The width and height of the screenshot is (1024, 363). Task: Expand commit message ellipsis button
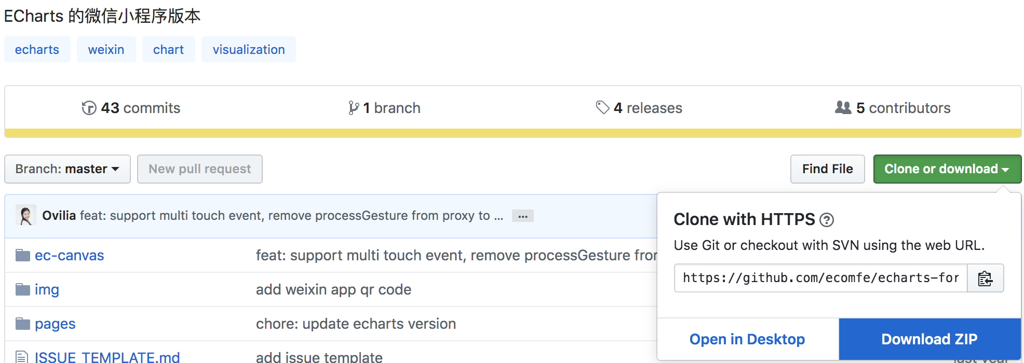click(523, 216)
